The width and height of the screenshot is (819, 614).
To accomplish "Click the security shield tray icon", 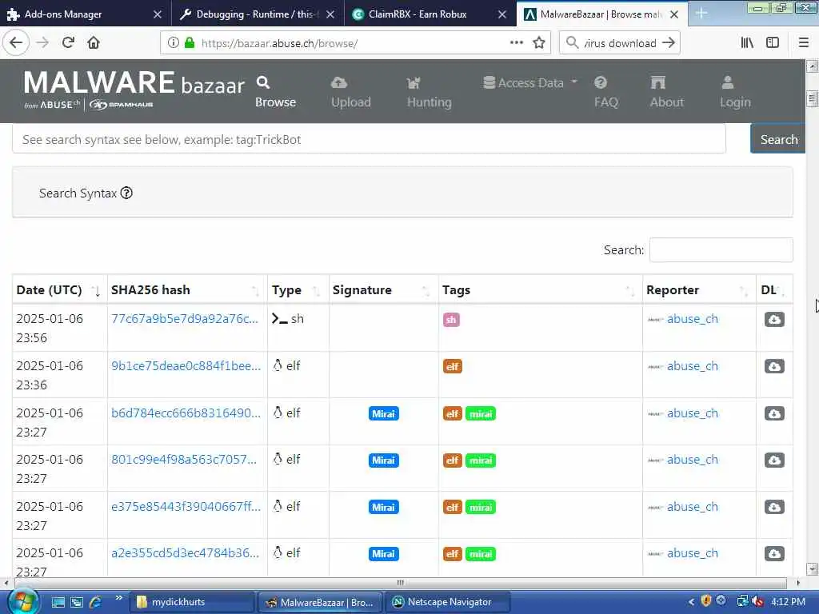I will point(706,601).
